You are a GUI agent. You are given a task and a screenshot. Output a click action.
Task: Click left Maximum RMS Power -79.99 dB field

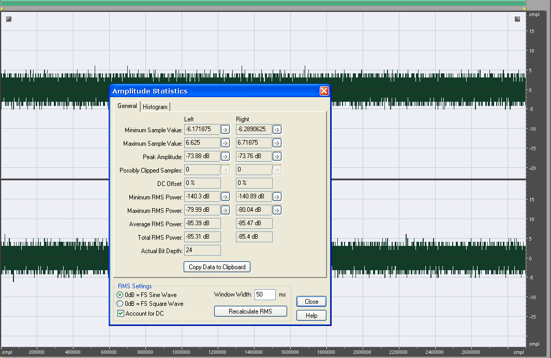[202, 210]
